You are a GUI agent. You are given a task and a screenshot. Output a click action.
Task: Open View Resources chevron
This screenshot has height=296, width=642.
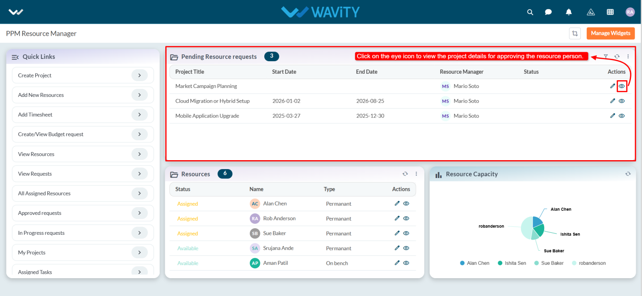click(140, 154)
